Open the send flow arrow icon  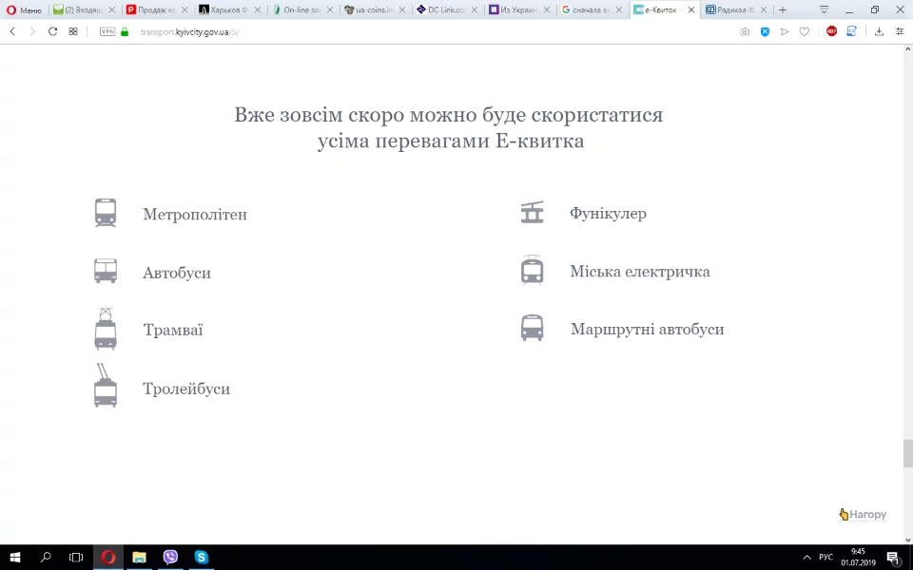[x=785, y=32]
